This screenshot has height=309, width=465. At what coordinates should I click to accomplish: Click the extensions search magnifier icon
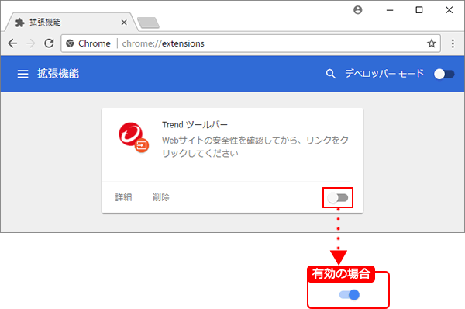coord(330,74)
